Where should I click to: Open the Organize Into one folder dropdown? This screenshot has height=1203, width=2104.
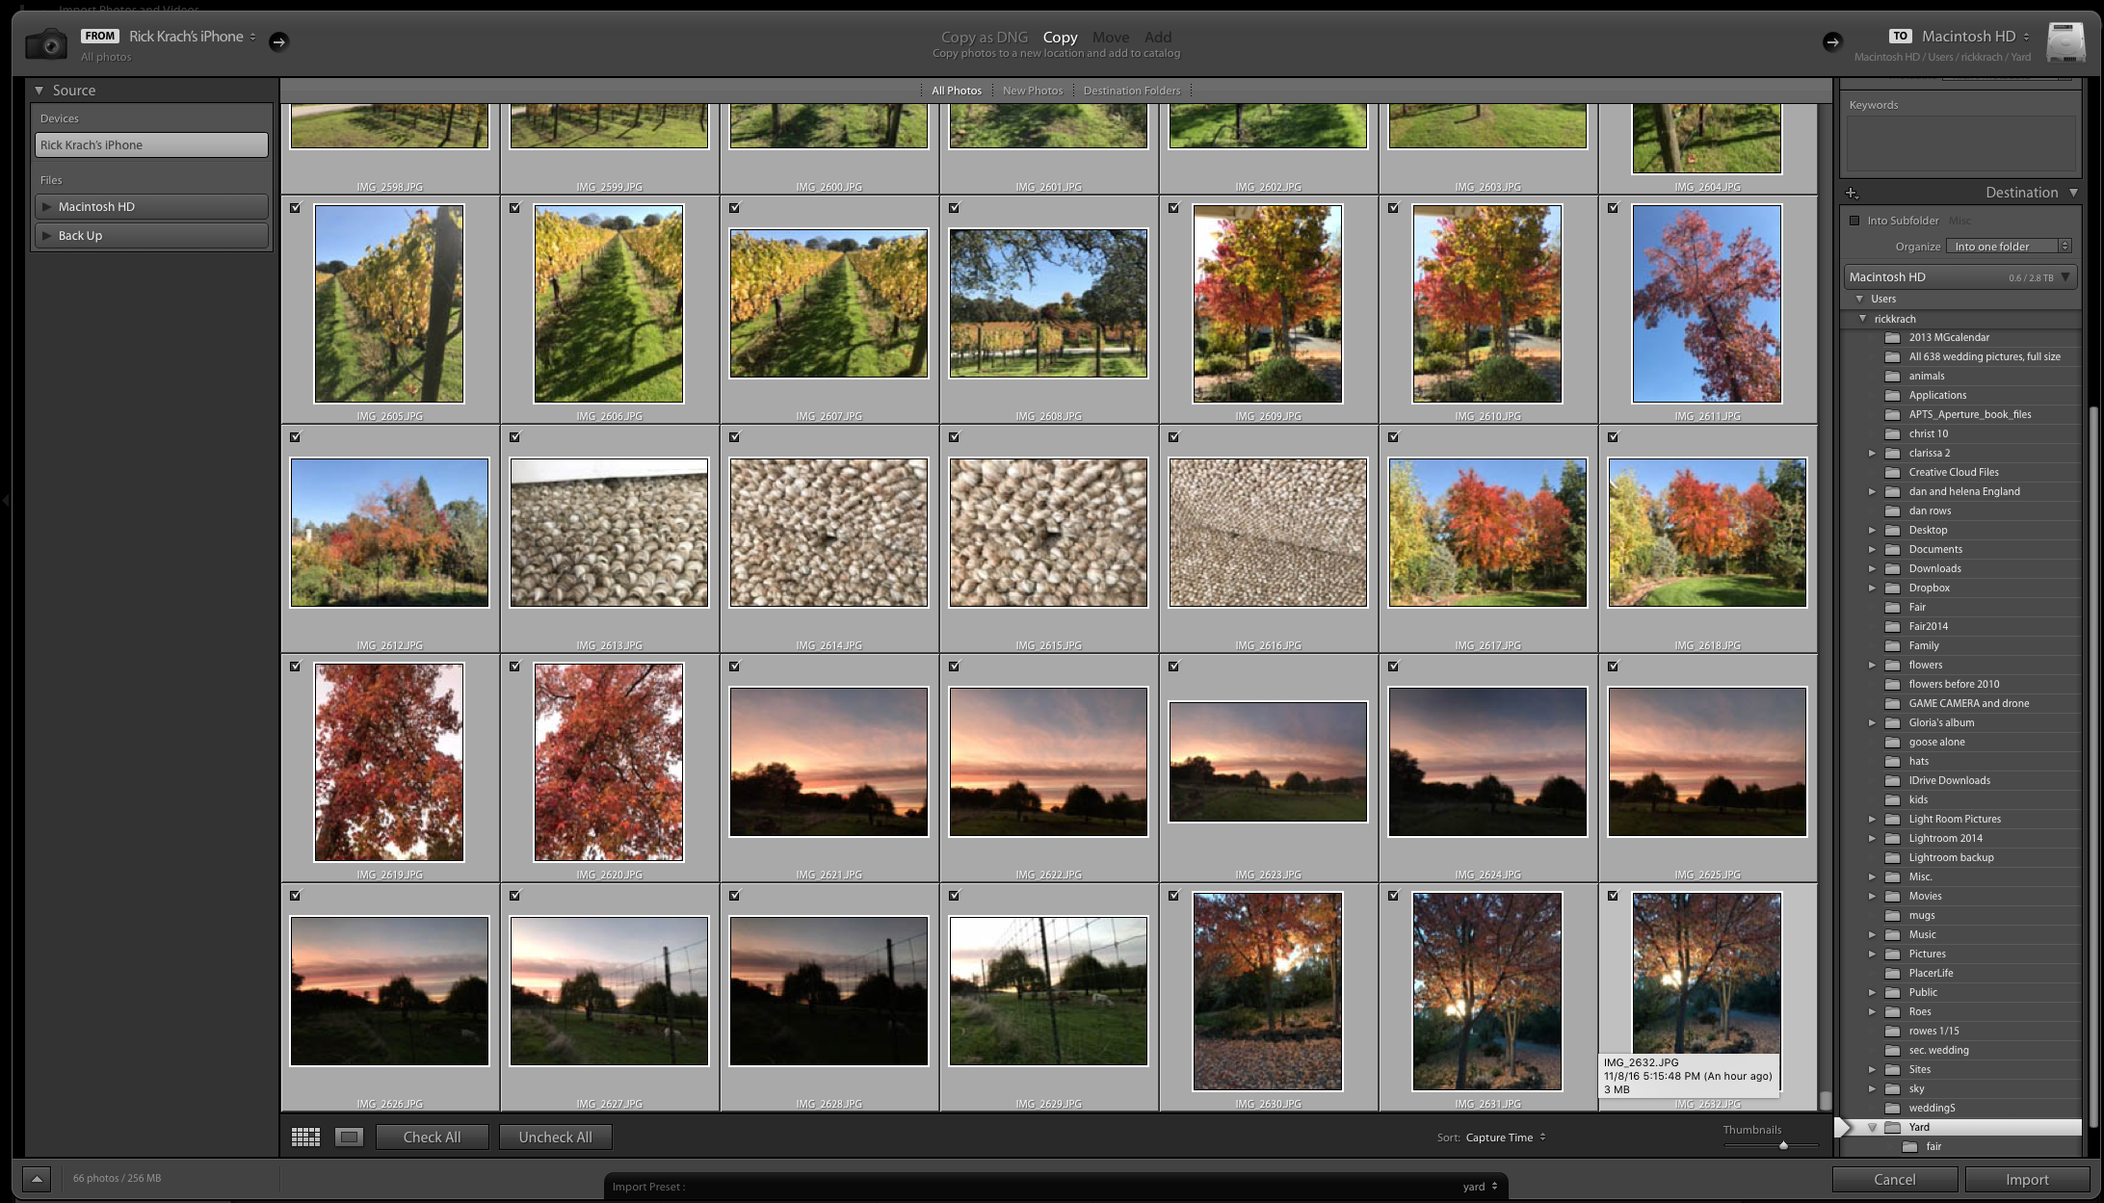(x=2008, y=247)
